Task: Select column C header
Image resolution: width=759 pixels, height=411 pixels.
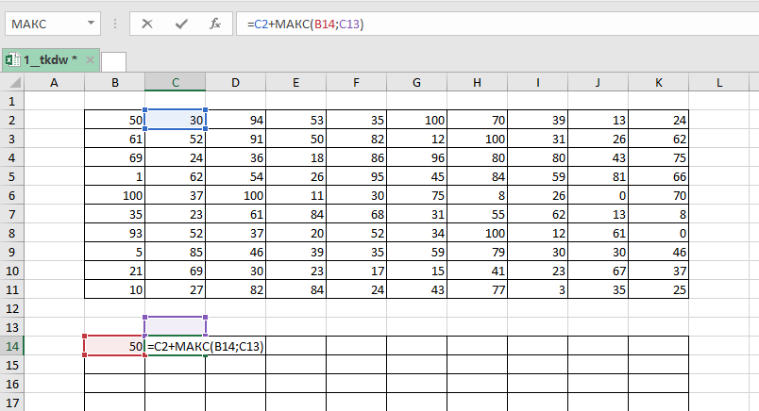Action: tap(175, 83)
